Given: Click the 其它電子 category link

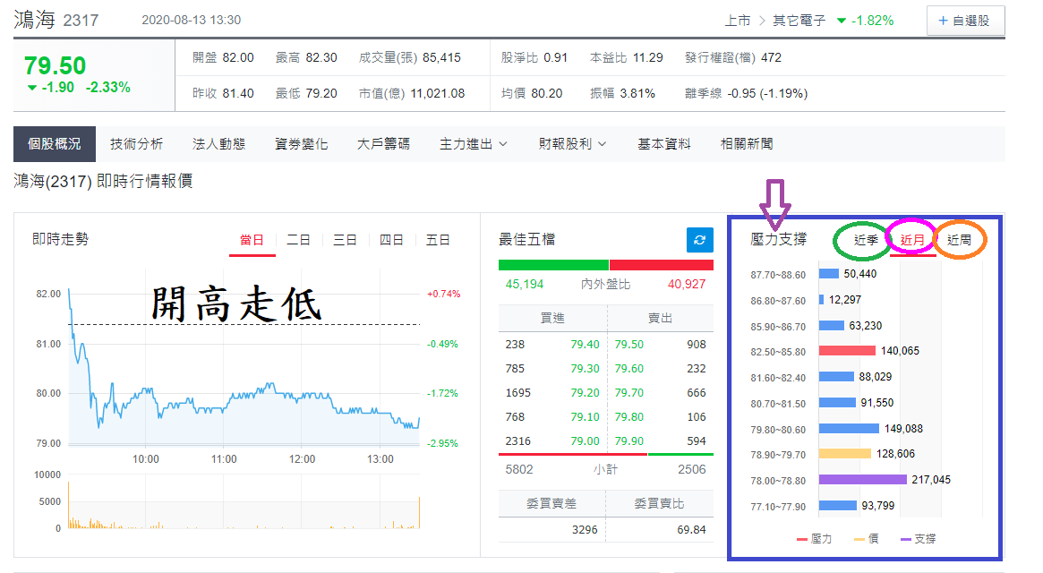Looking at the screenshot, I should point(799,21).
